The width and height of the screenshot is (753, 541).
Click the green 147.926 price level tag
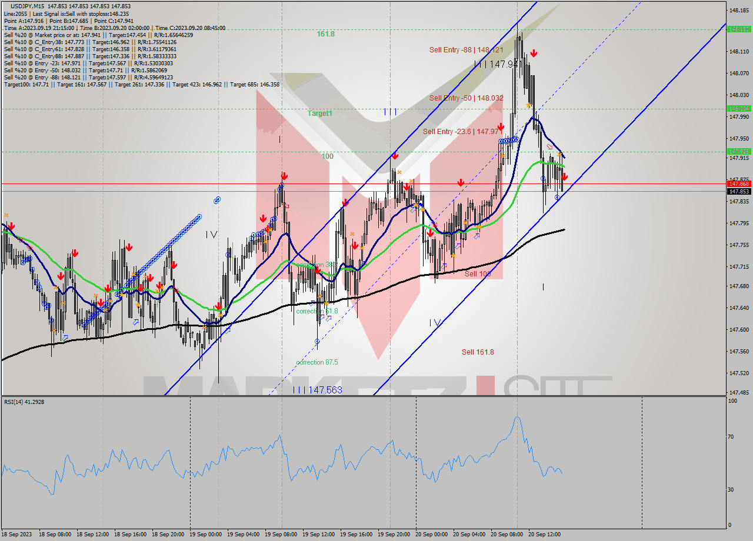[x=739, y=152]
